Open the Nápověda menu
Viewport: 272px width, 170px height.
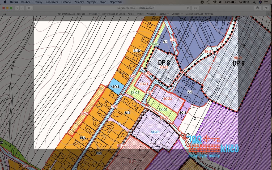[116, 2]
